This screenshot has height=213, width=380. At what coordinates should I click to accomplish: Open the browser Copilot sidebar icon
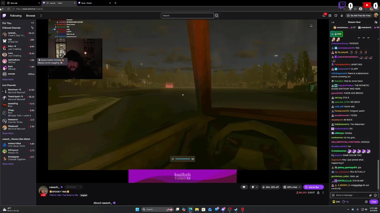[371, 9]
